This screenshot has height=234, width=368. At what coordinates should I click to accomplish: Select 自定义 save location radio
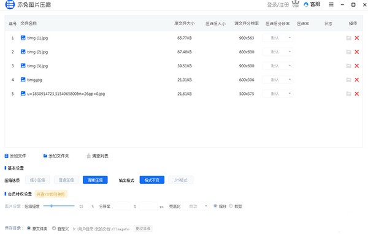point(54,228)
